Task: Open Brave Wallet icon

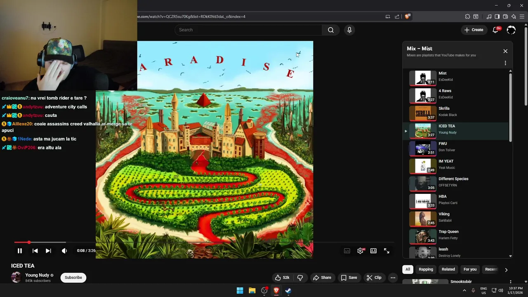Action: (x=505, y=16)
